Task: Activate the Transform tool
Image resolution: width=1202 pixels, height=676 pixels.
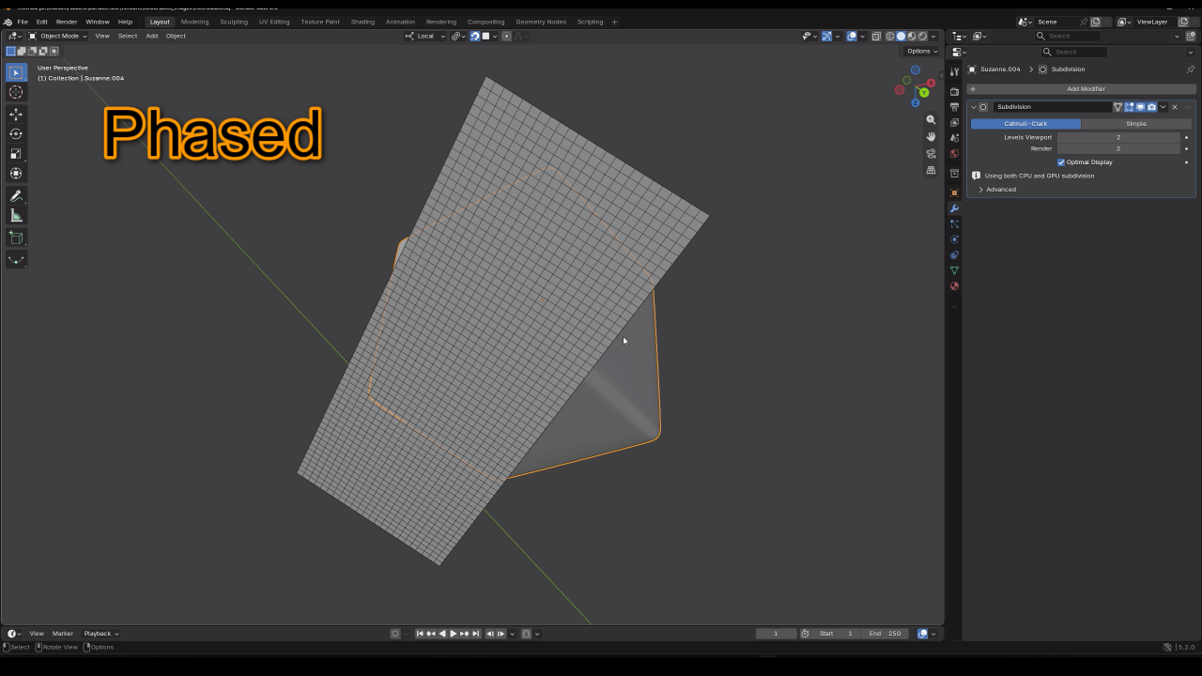Action: coord(16,173)
